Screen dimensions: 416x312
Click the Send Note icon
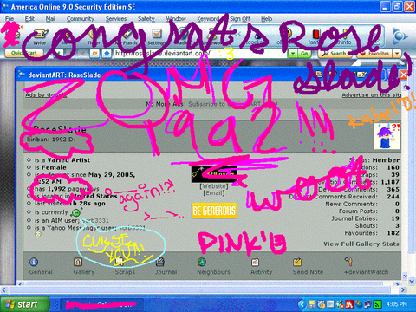click(297, 262)
